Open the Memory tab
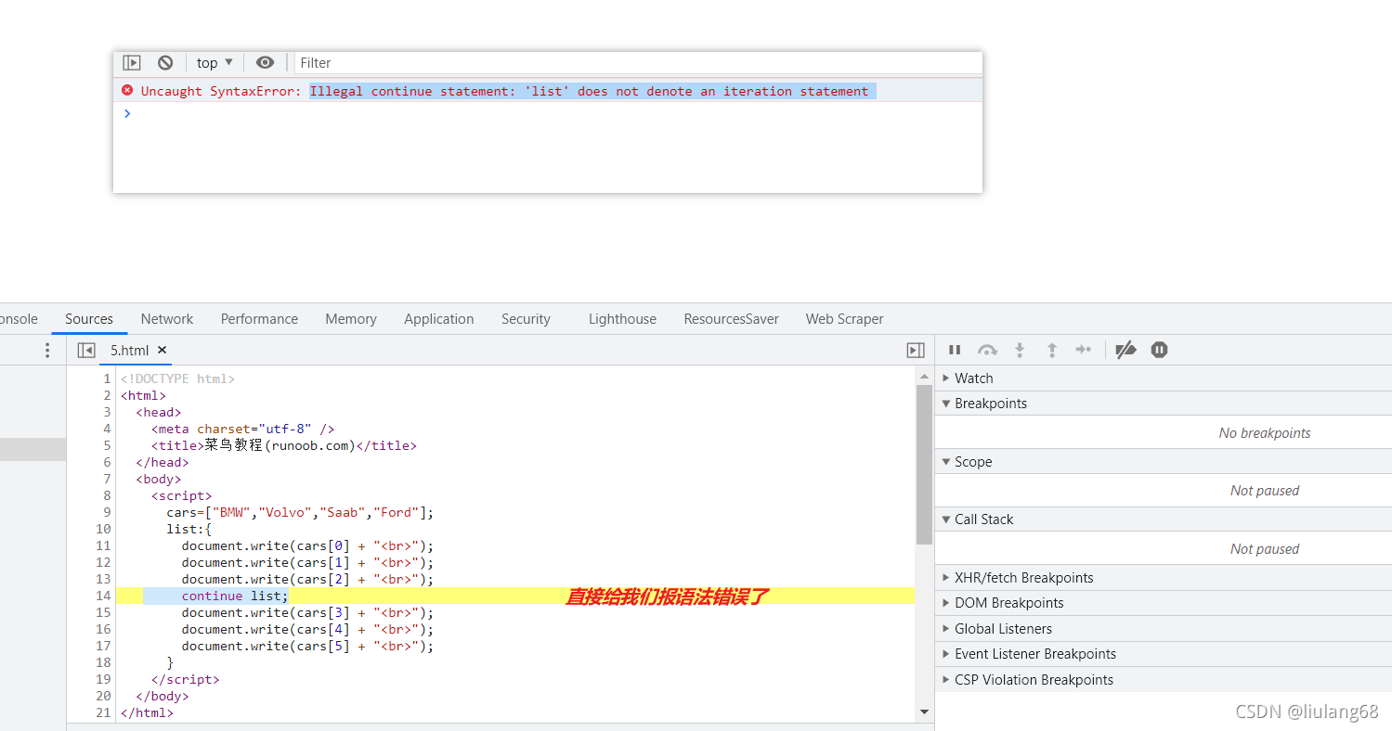Image resolution: width=1392 pixels, height=731 pixels. pos(351,318)
